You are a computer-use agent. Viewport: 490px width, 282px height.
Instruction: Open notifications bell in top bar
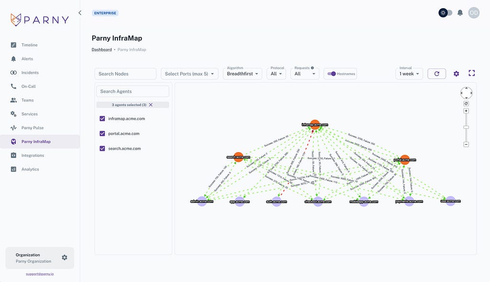460,13
